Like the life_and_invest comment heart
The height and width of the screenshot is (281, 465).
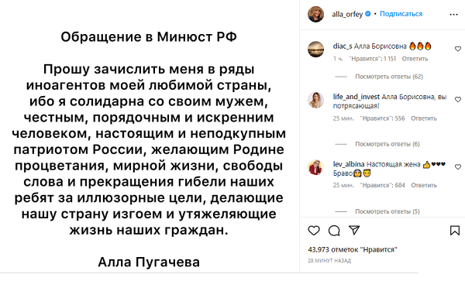pyautogui.click(x=458, y=100)
